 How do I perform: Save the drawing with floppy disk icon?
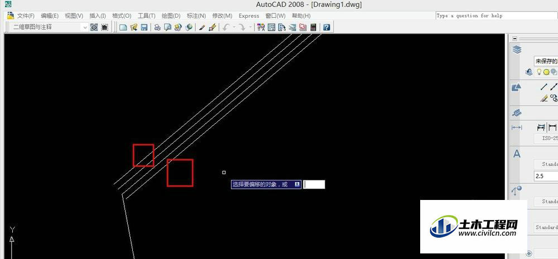coord(144,27)
